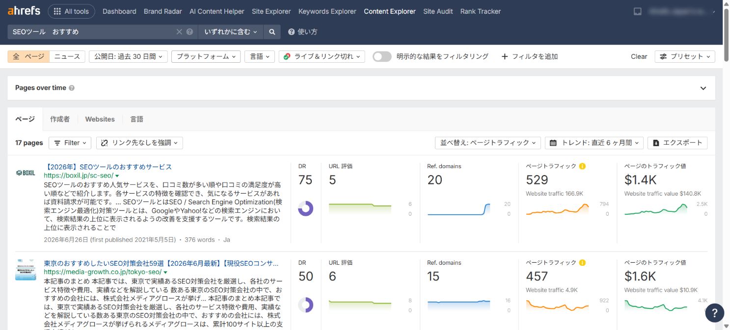Select Content Explorer in top navigation
The height and width of the screenshot is (330, 730).
point(390,11)
